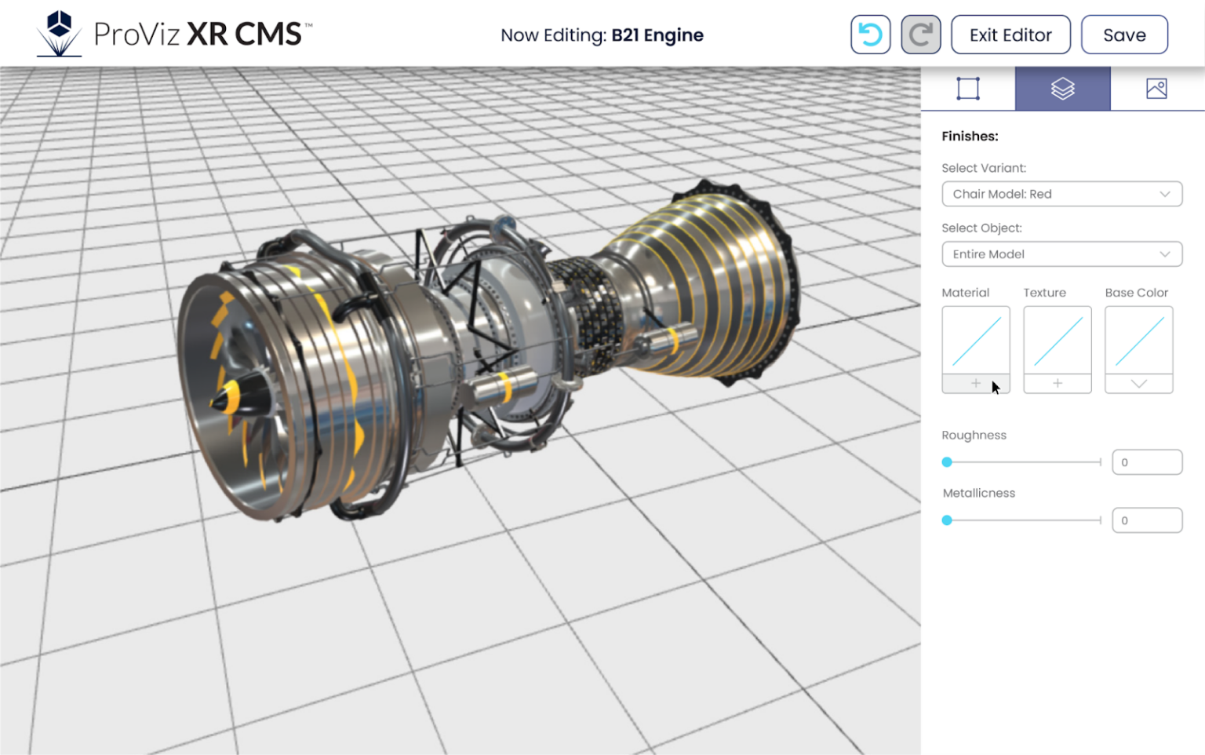Open the transform bounding-box tab
The height and width of the screenshot is (755, 1205).
pos(968,88)
